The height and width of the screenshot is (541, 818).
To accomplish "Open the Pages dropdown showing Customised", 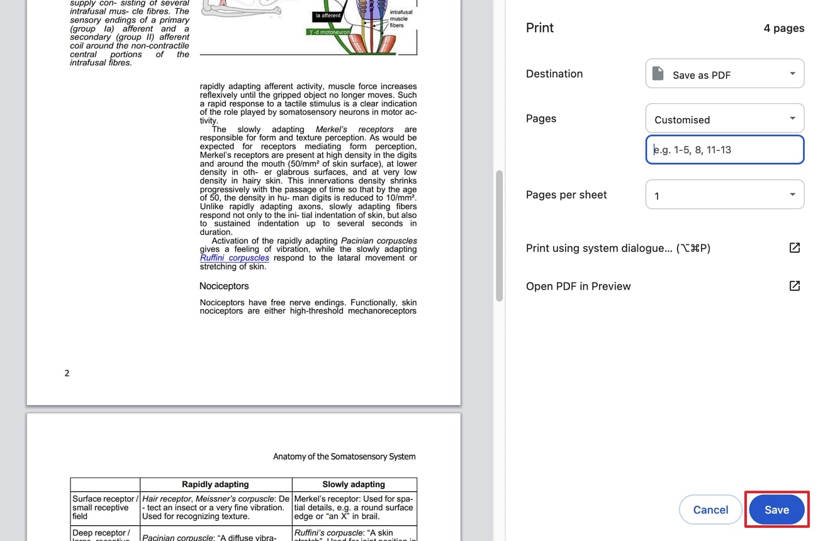I will pos(725,119).
